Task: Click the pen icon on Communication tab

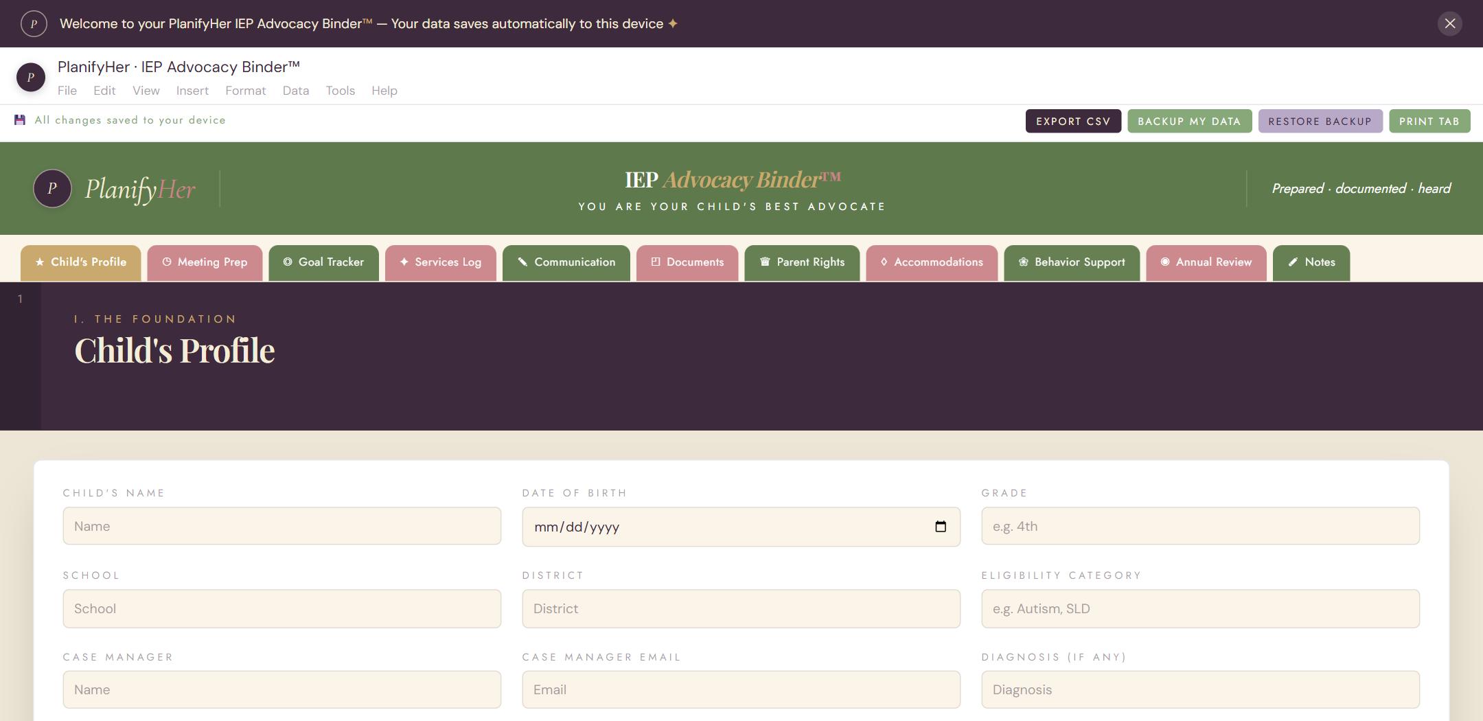Action: (522, 262)
